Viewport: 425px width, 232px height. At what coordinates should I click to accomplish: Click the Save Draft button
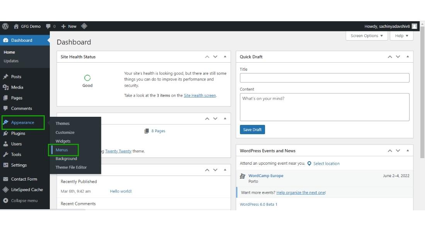click(252, 130)
